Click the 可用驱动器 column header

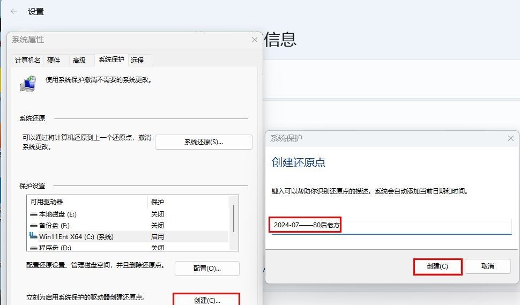tap(87, 202)
